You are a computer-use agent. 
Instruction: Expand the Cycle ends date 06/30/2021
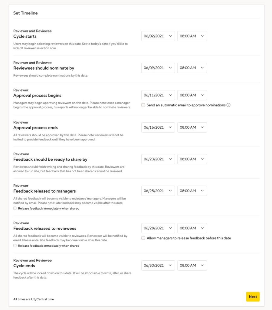click(158, 265)
